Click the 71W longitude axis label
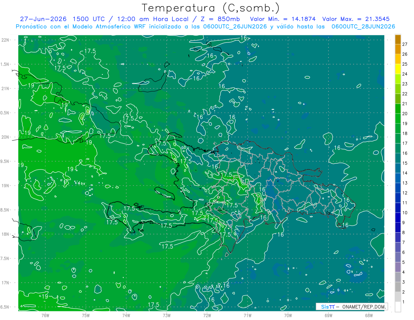The image size is (414, 320). [247, 316]
